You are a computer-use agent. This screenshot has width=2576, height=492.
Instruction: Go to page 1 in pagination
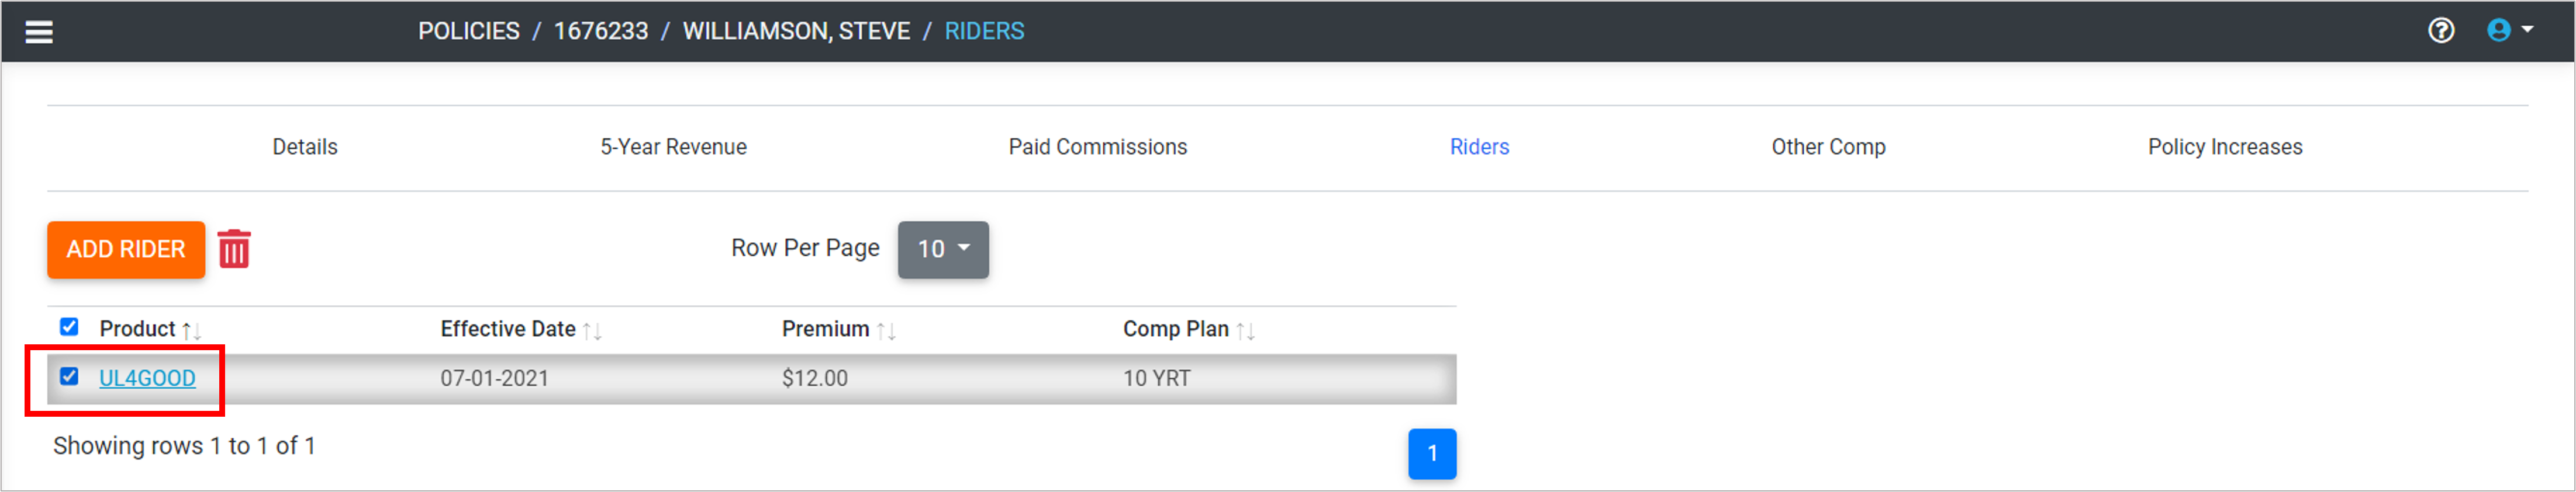(1431, 454)
